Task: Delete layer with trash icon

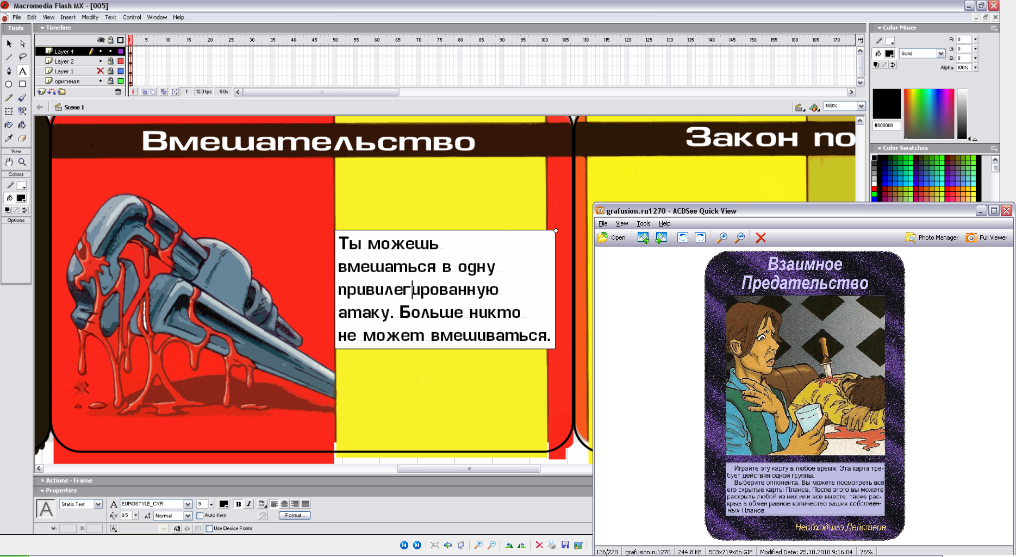Action: tap(118, 92)
